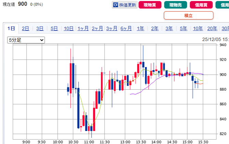
Task: Show the 5年 chart range
Action: click(x=184, y=29)
